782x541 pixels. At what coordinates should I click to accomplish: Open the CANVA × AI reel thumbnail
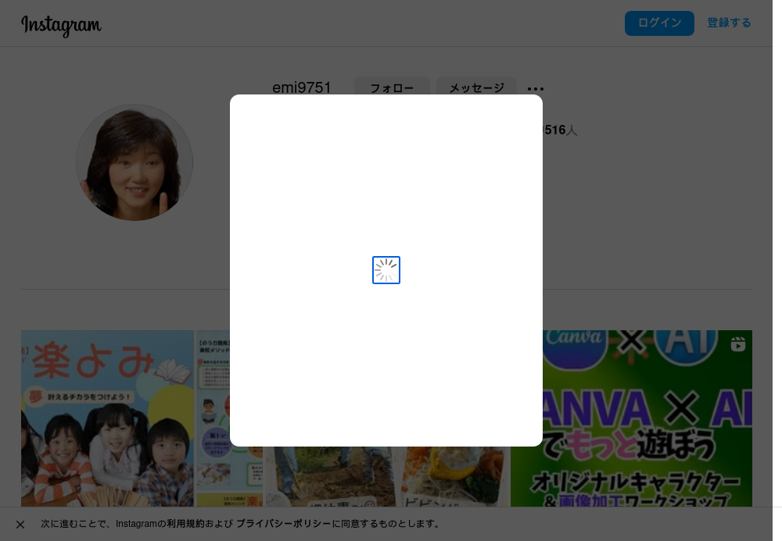(x=632, y=418)
